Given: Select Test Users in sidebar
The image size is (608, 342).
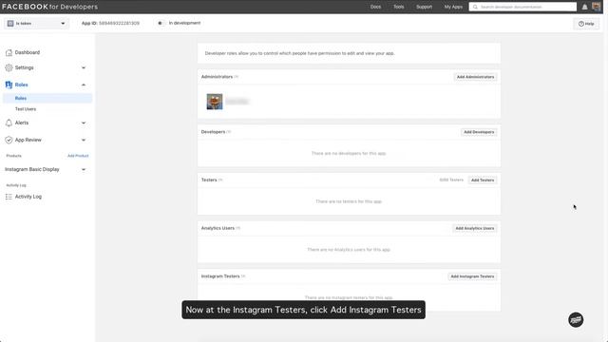Looking at the screenshot, I should (x=26, y=109).
